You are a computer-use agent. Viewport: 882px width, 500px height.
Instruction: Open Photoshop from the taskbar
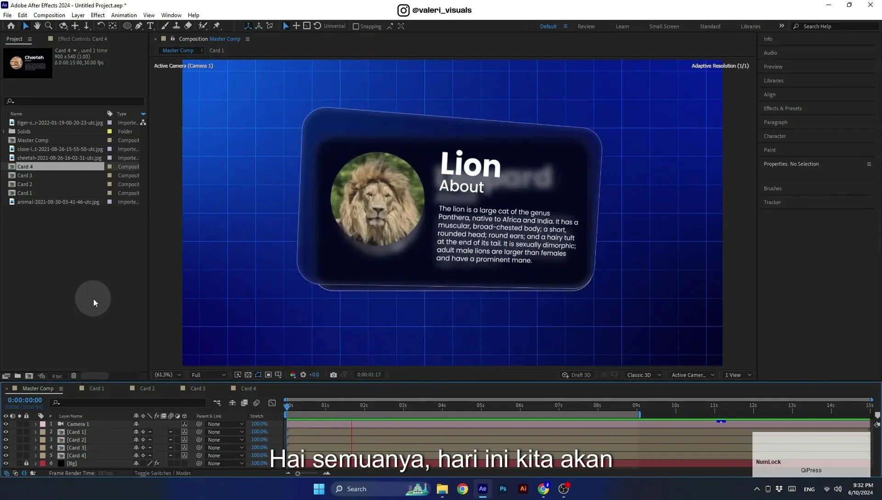(x=503, y=489)
